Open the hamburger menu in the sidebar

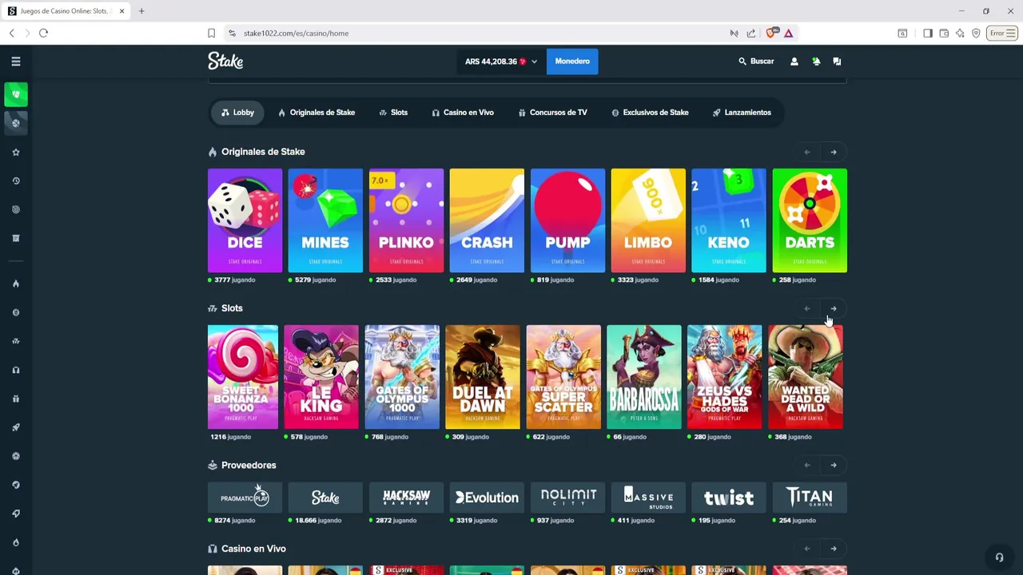pos(15,61)
